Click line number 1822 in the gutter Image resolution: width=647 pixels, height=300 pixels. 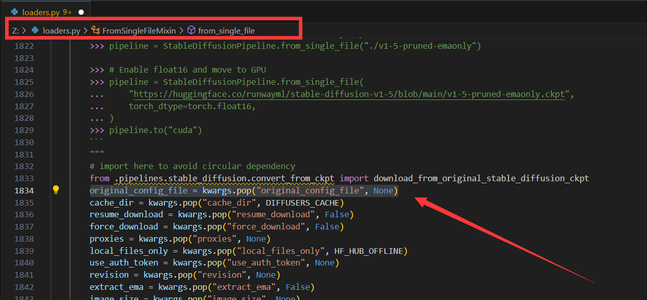tap(24, 45)
